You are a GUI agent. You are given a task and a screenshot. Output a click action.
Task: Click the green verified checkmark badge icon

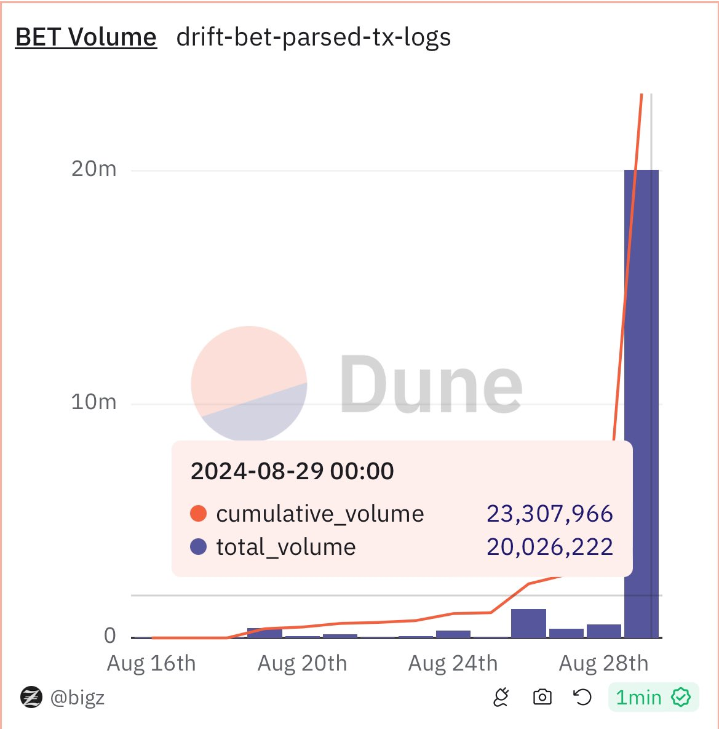681,697
